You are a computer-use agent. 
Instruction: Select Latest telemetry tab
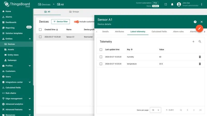pyautogui.click(x=138, y=31)
